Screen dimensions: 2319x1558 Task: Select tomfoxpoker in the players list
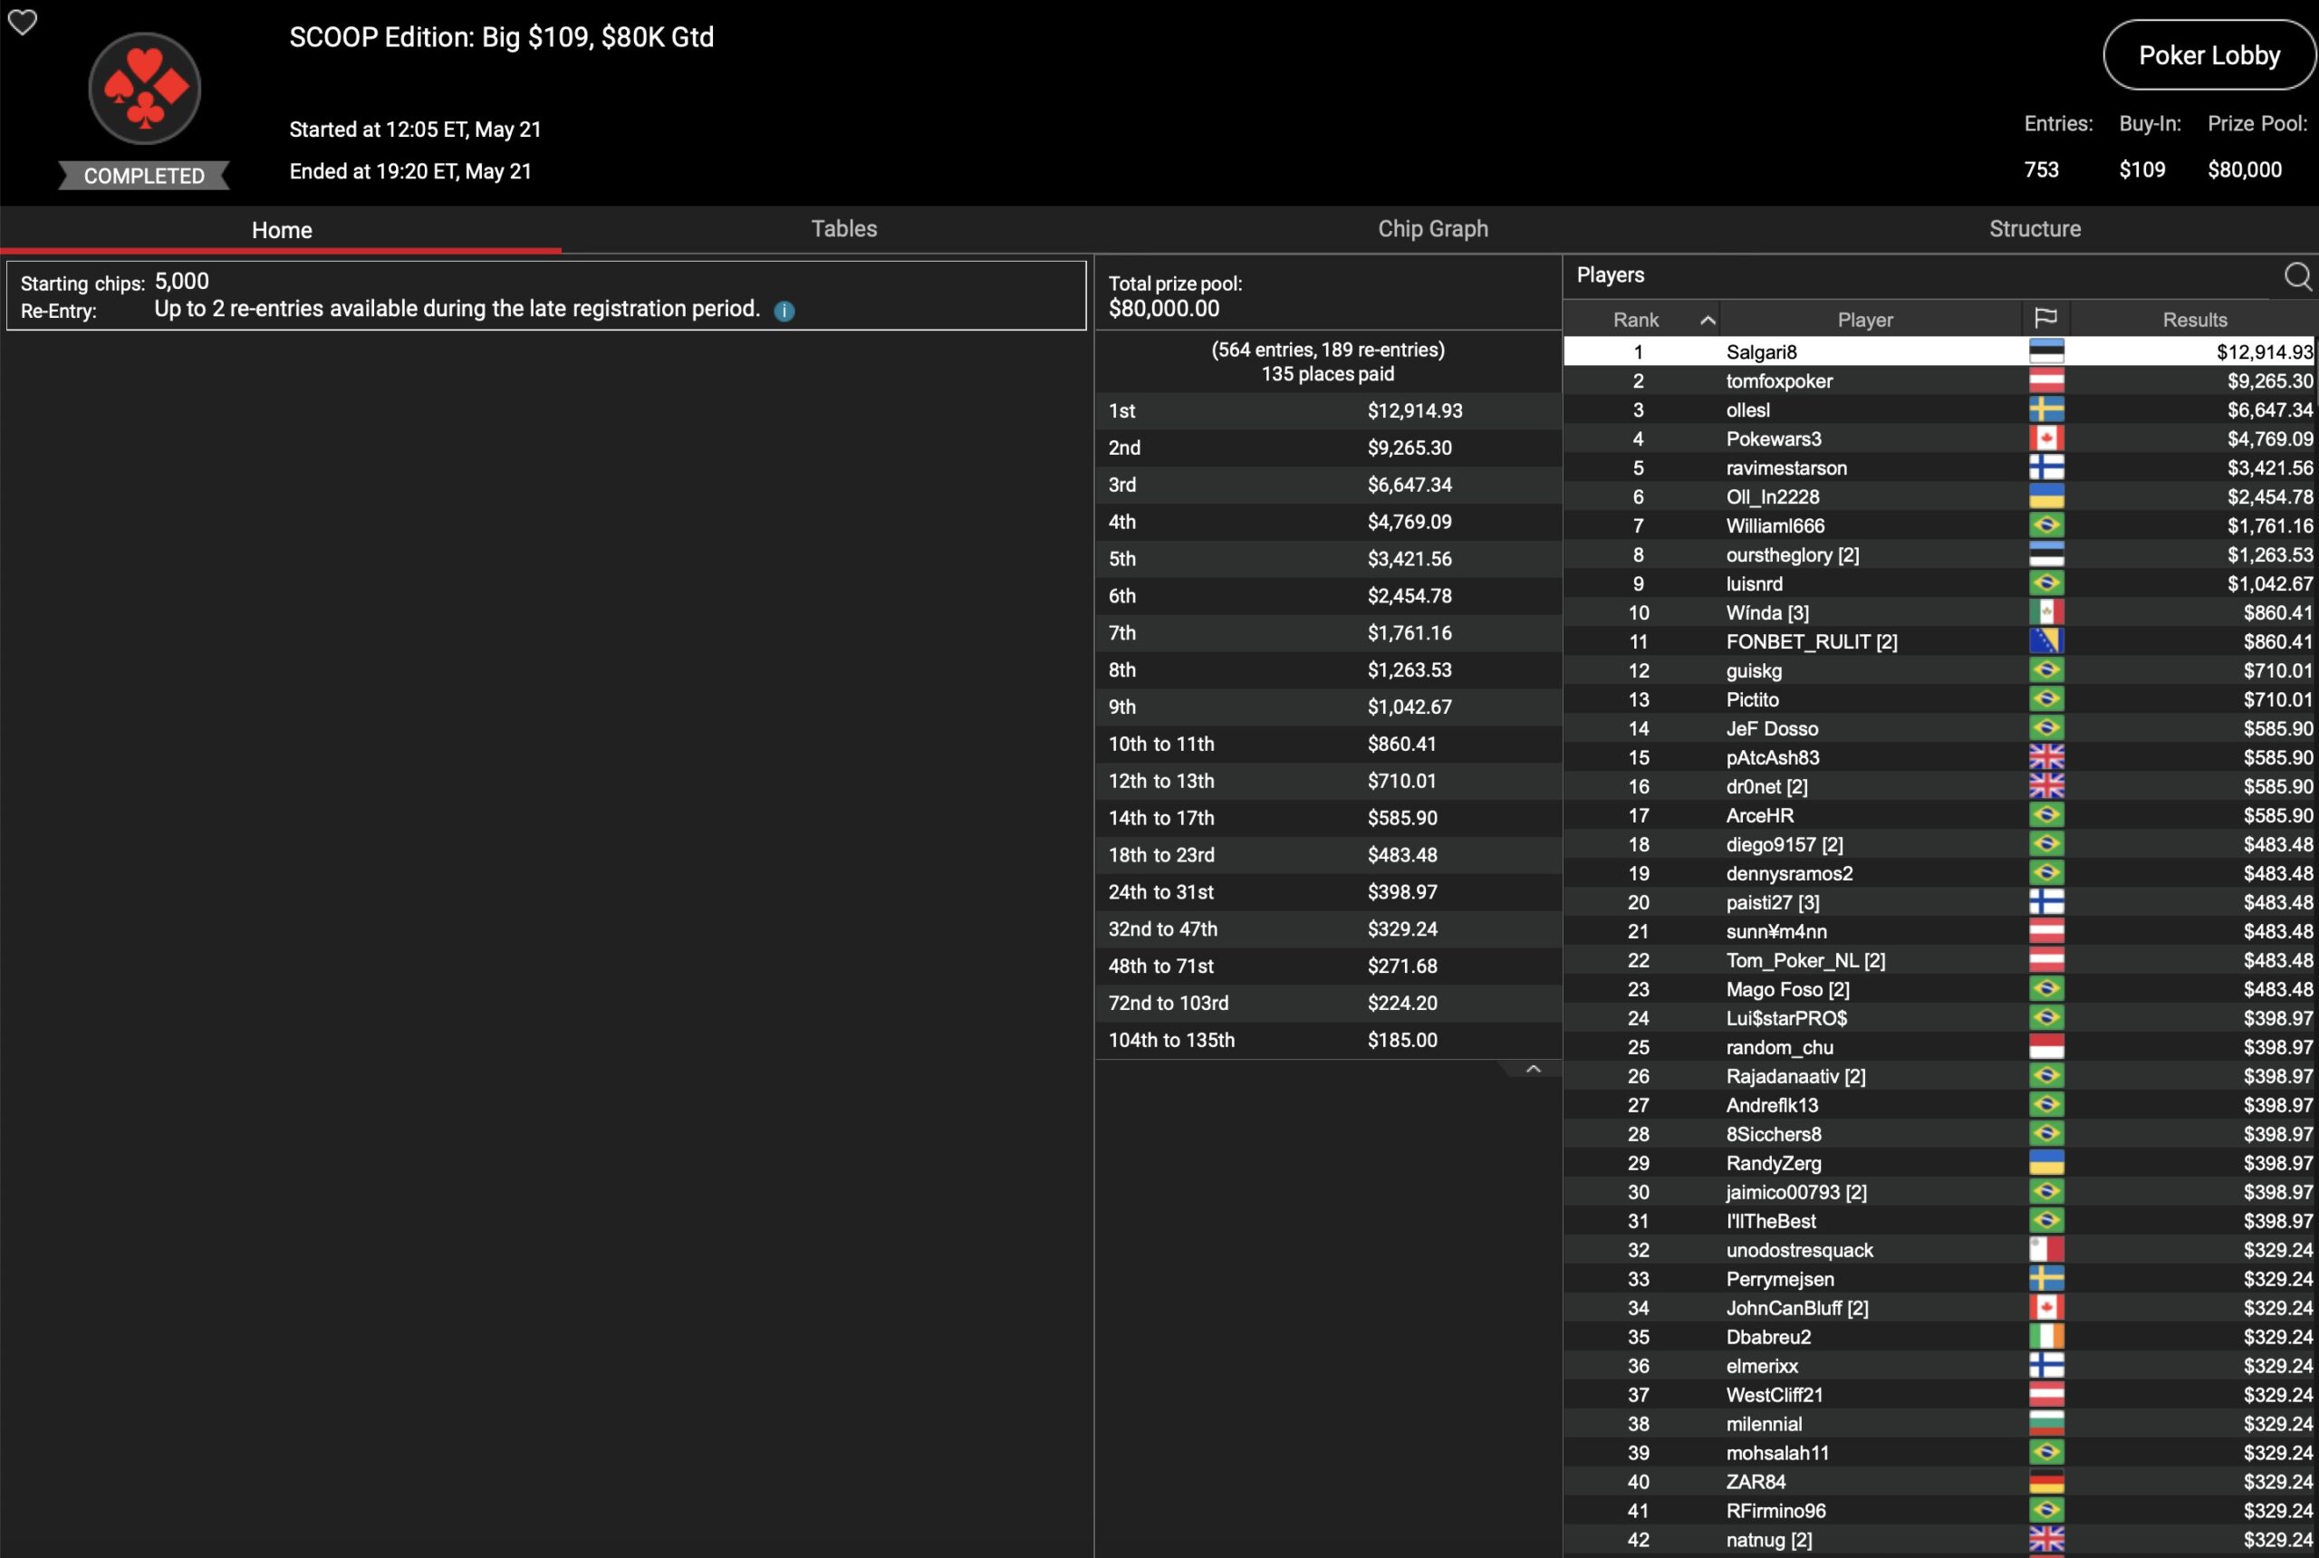coord(1778,380)
